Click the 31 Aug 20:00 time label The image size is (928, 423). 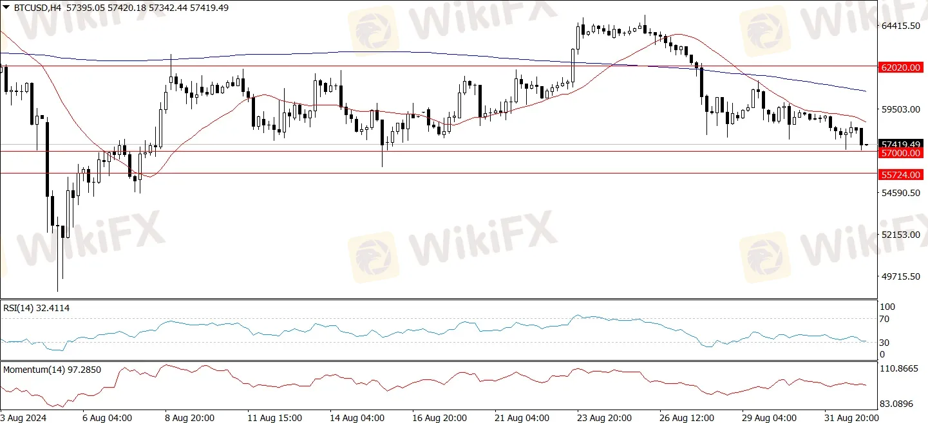pyautogui.click(x=852, y=417)
